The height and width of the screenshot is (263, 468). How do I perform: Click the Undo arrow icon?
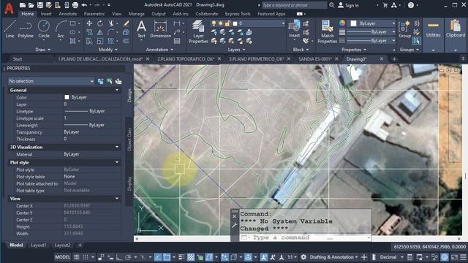[84, 5]
